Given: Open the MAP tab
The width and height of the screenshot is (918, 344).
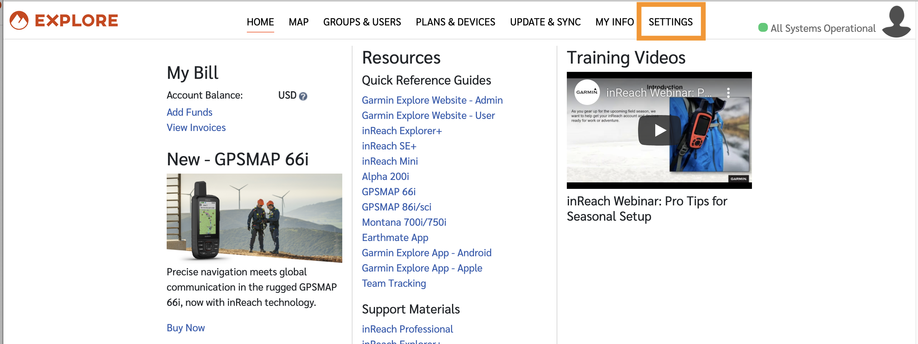Looking at the screenshot, I should tap(299, 22).
